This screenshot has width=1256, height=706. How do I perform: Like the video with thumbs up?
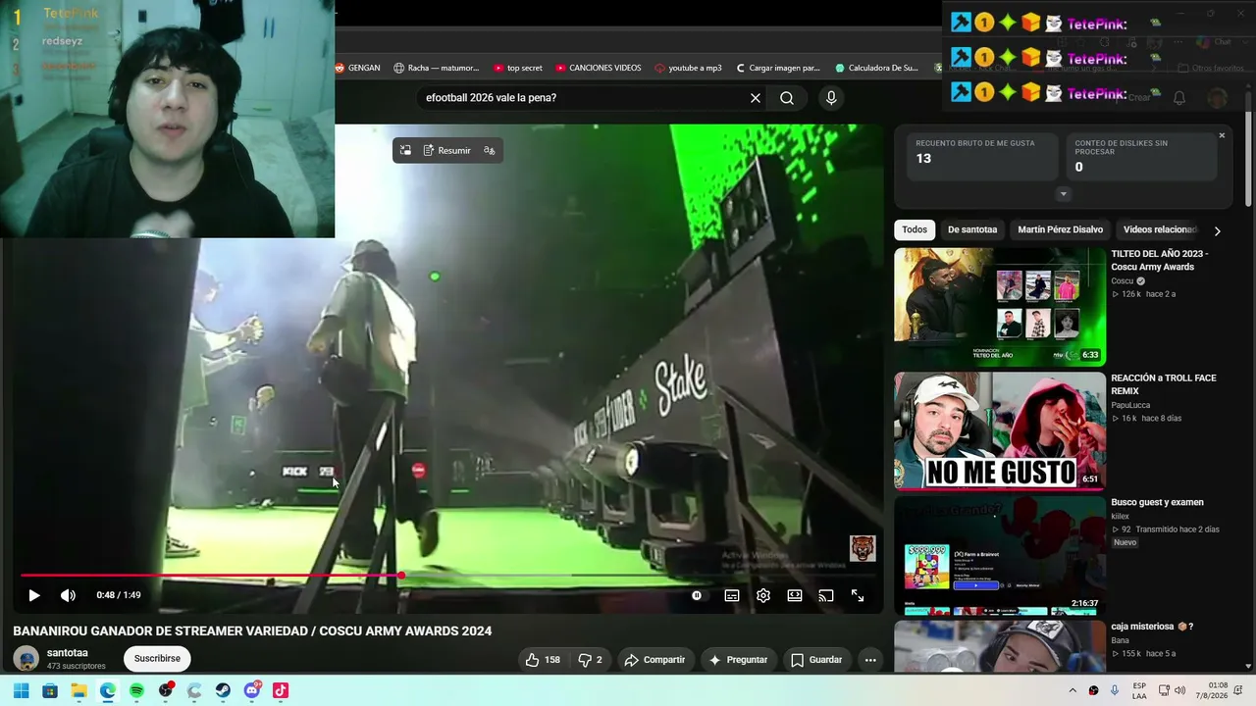543,660
